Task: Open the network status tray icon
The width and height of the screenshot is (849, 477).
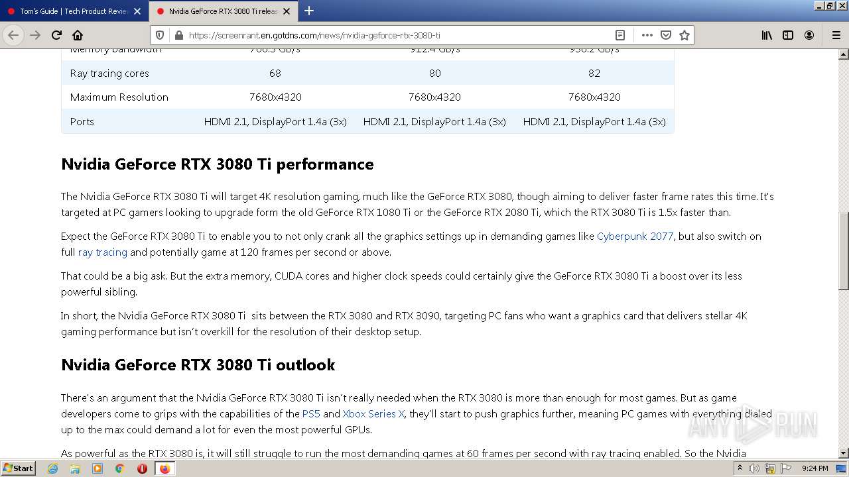Action: pyautogui.click(x=770, y=468)
